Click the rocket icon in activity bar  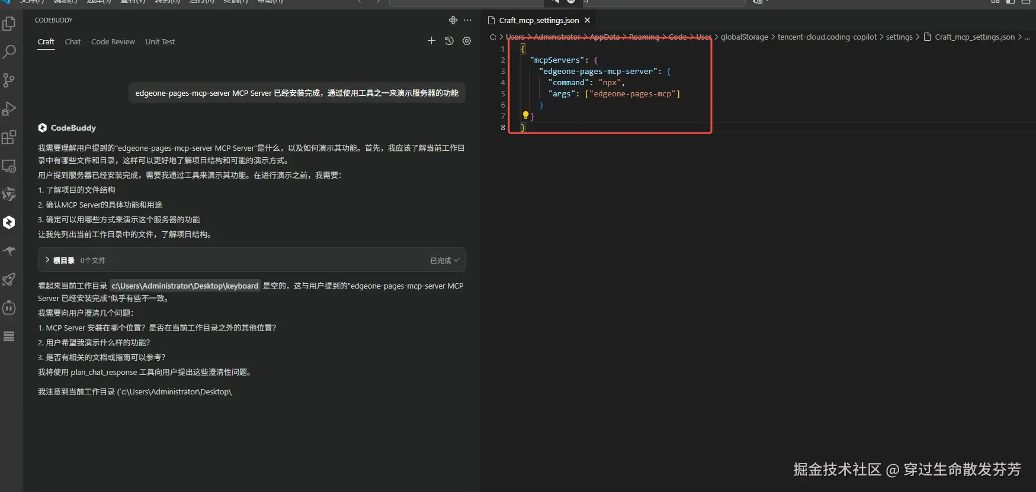9,279
